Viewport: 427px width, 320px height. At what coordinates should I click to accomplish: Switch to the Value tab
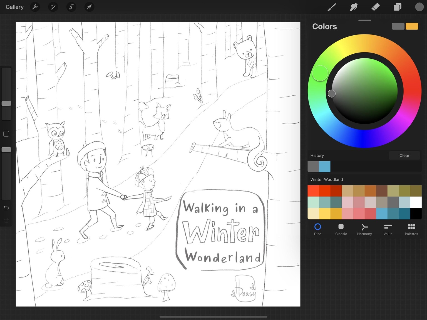(388, 230)
